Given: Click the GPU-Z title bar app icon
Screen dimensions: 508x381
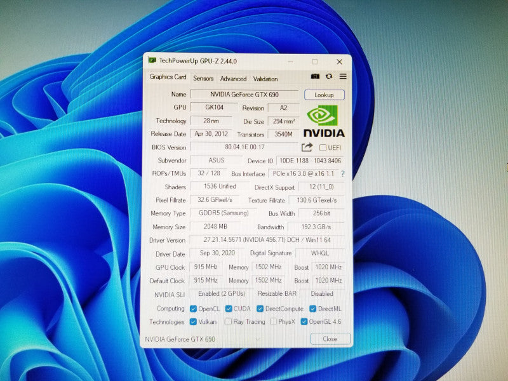Looking at the screenshot, I should (x=152, y=60).
